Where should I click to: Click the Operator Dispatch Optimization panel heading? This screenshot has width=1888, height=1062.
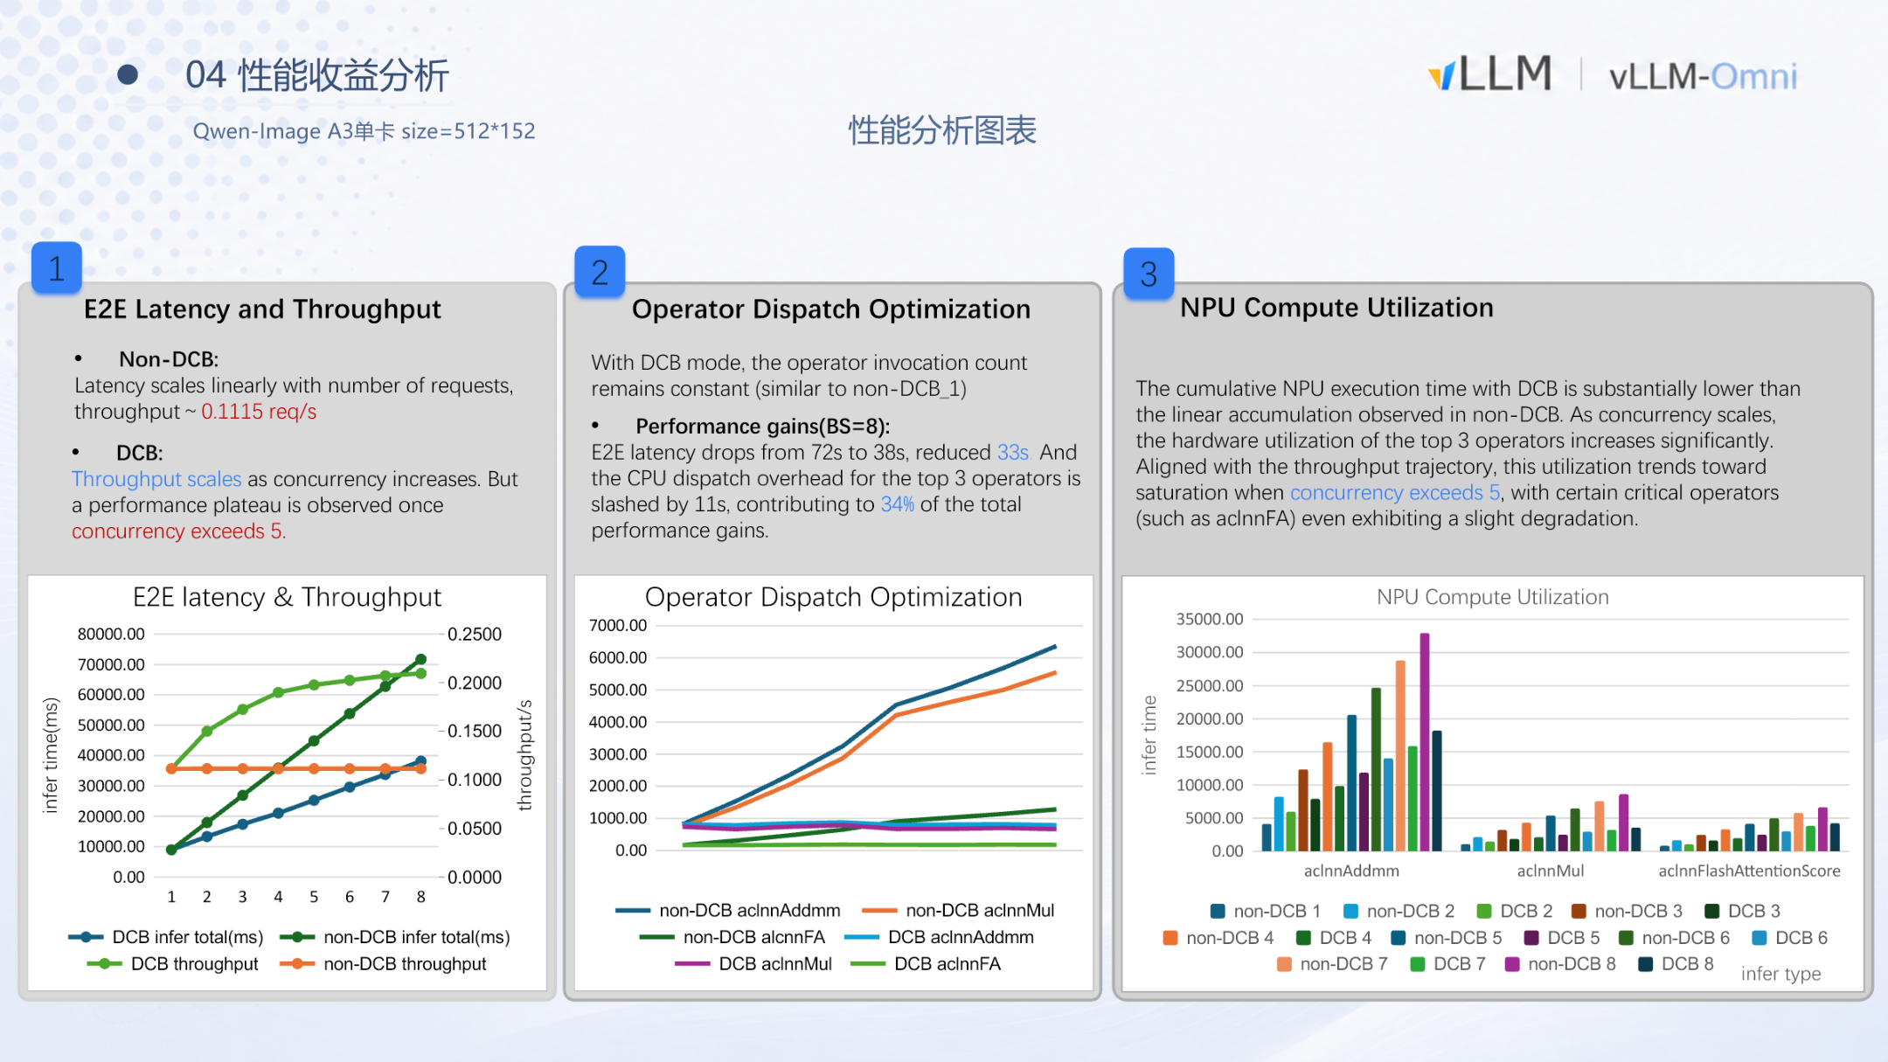point(831,309)
